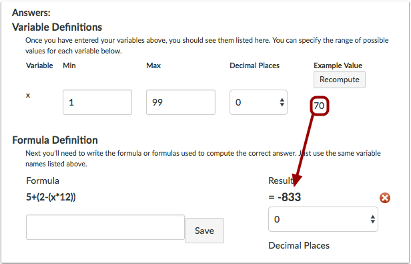Delete the formula using red X icon

pos(385,198)
